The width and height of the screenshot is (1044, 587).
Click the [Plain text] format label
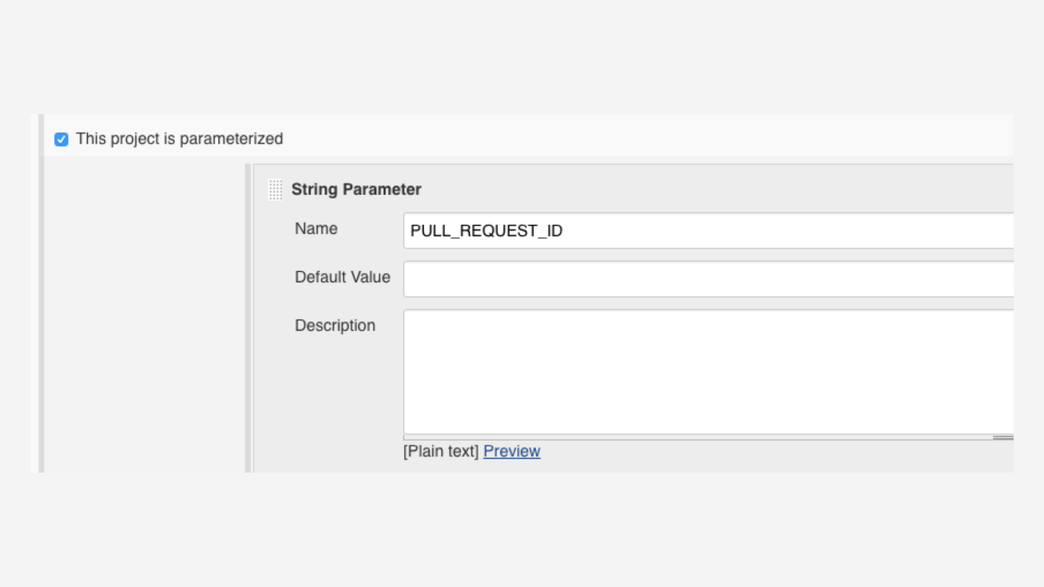pos(441,451)
